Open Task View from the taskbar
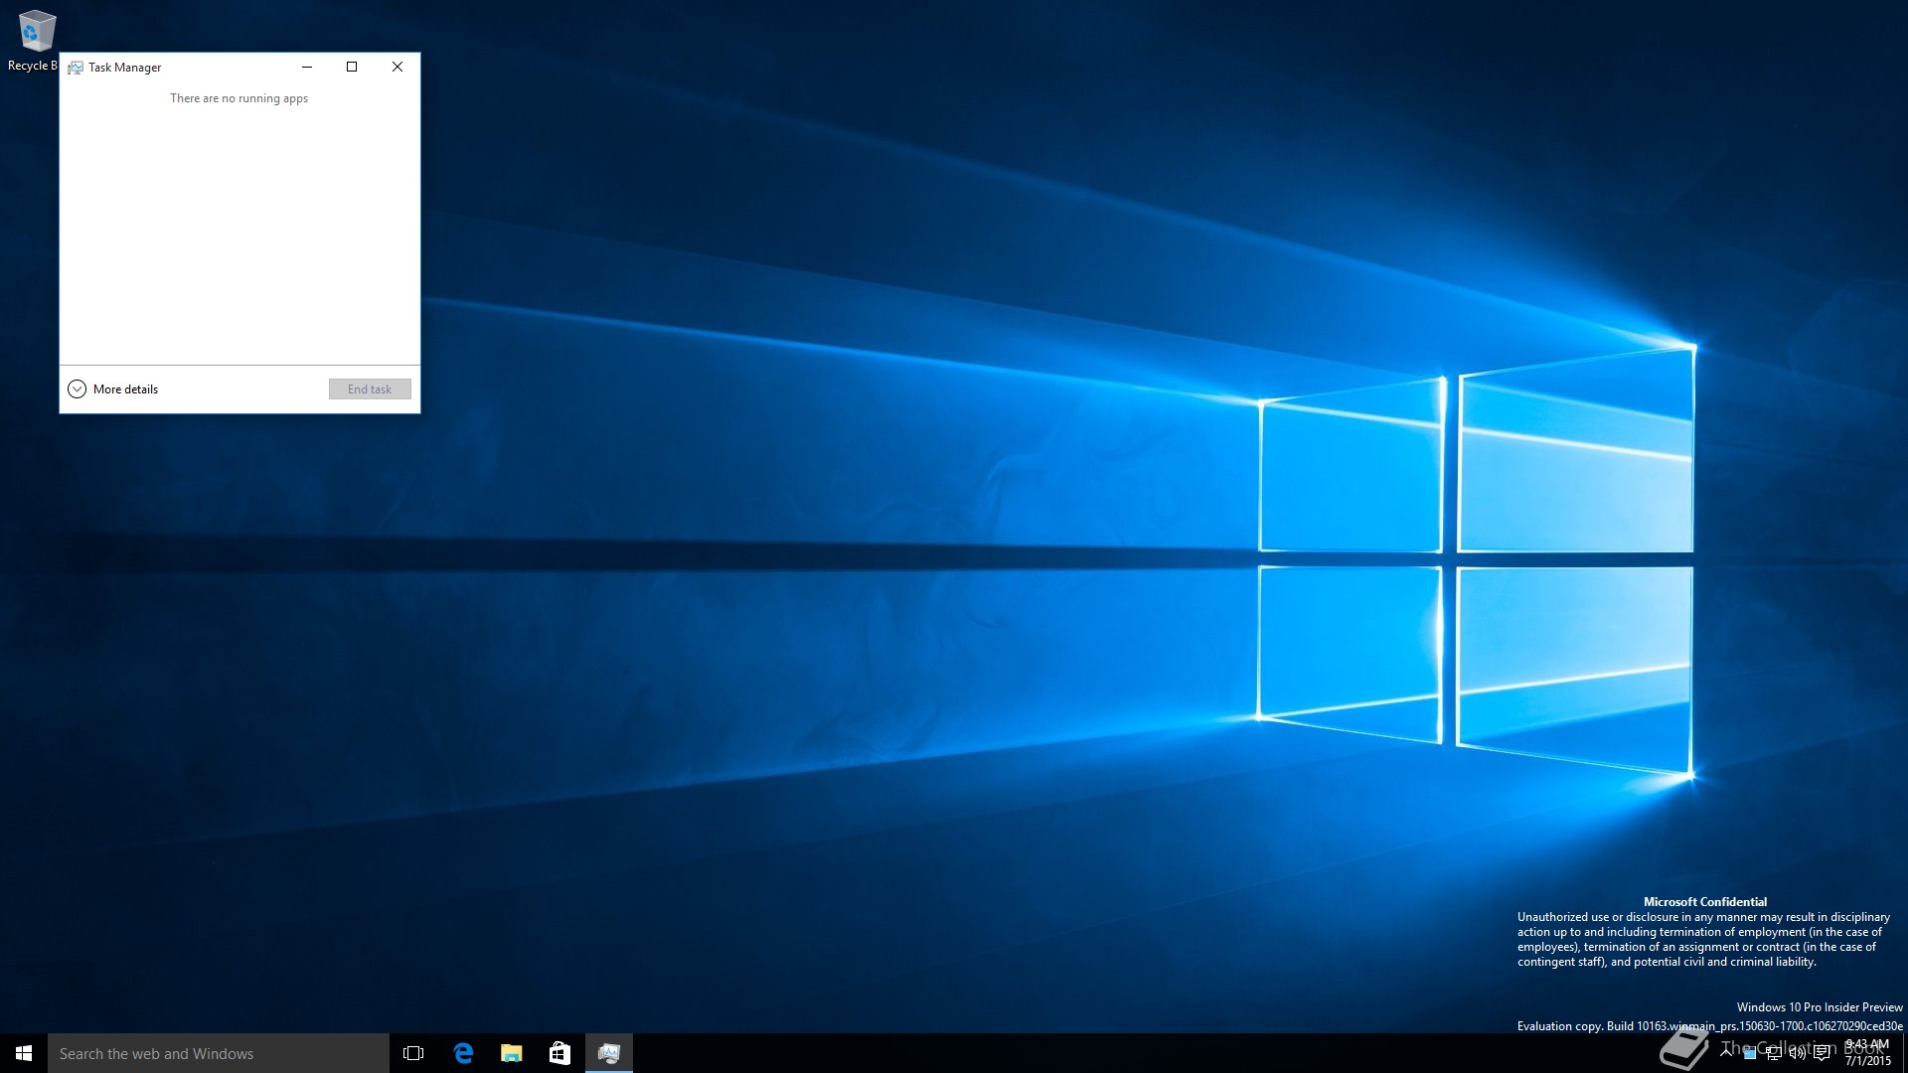 (413, 1053)
